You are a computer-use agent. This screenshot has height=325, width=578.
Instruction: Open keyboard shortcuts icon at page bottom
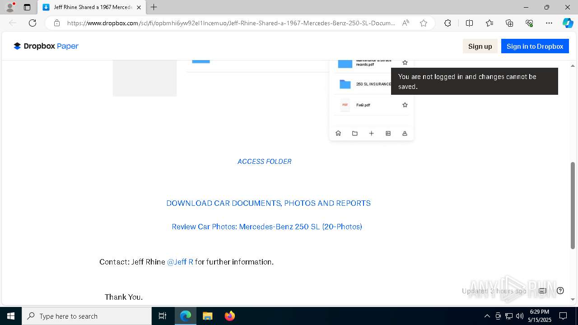(542, 291)
